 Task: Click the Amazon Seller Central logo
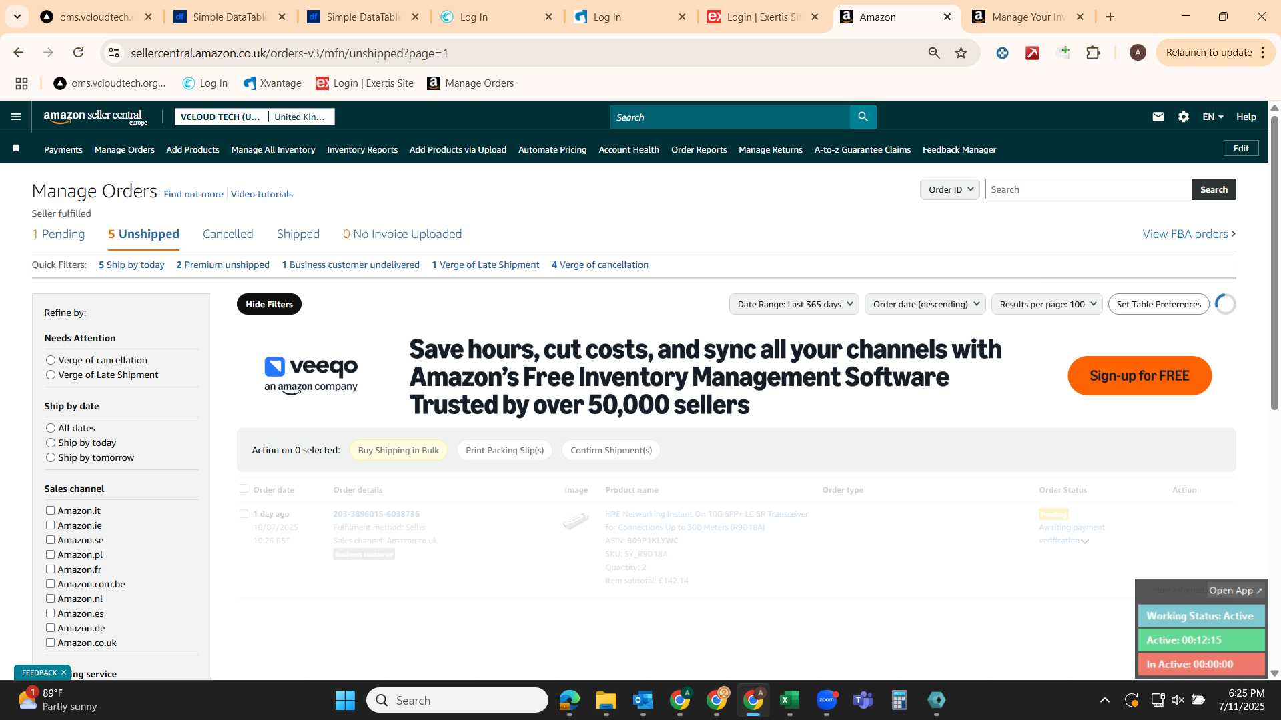[95, 117]
